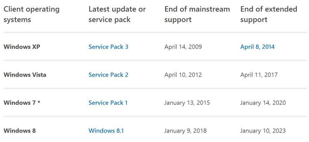Click the April 11, 2017 date
The height and width of the screenshot is (142, 309).
(x=259, y=75)
